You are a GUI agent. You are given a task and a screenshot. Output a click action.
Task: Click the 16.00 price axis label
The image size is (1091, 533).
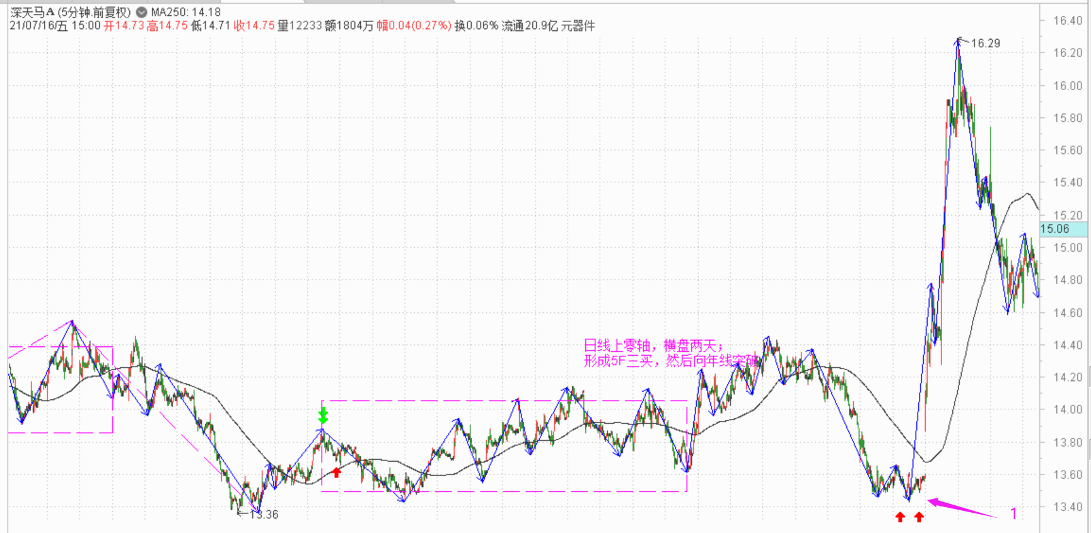pyautogui.click(x=1067, y=86)
